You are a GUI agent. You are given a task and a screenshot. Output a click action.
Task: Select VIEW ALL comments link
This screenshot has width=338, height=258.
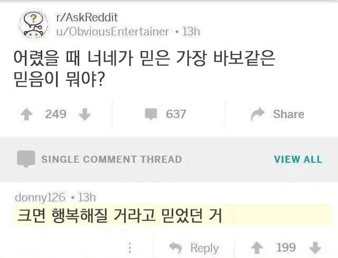[298, 159]
